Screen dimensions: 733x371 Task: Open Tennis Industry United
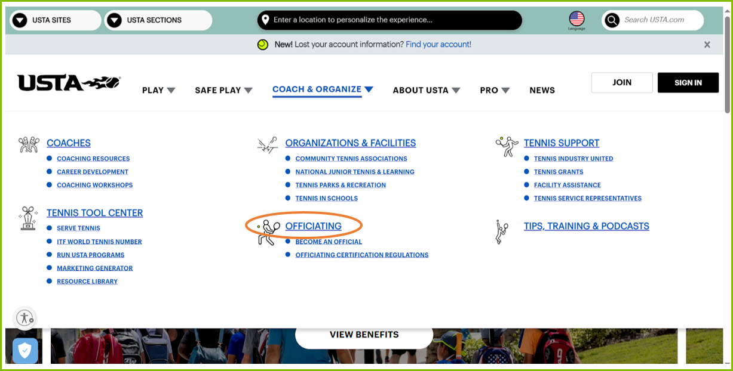coord(573,159)
